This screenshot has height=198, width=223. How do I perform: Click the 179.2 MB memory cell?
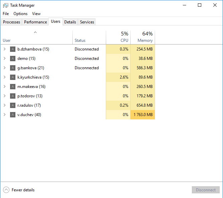(x=143, y=96)
